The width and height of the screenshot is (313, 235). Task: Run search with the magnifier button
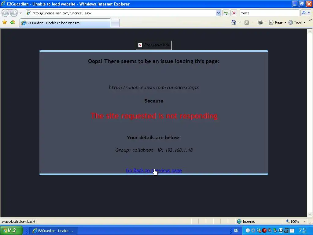pos(304,13)
